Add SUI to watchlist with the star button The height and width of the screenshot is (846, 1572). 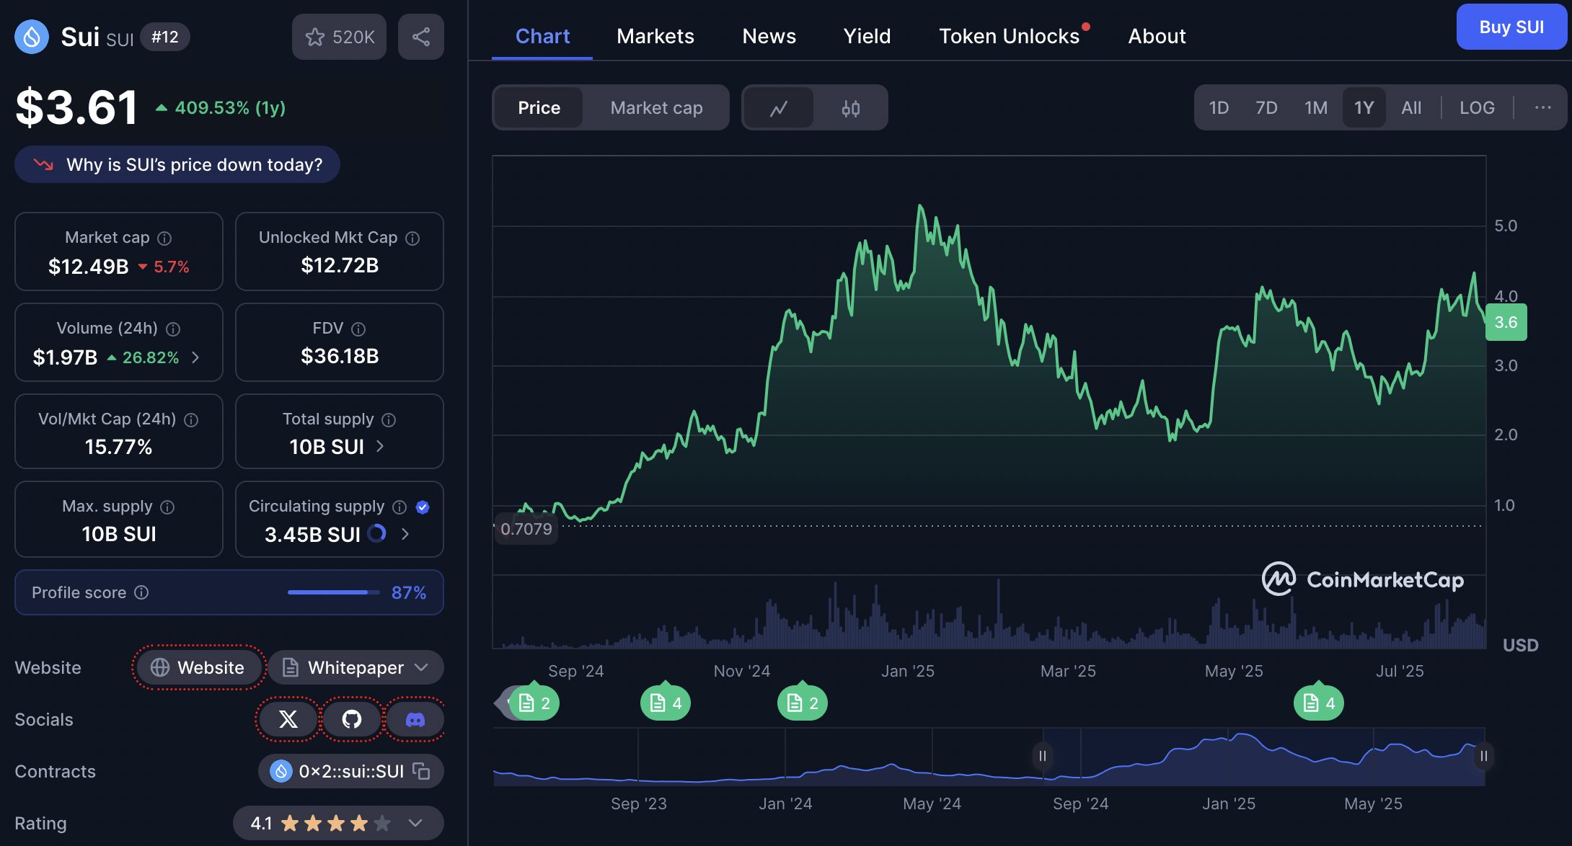point(339,37)
